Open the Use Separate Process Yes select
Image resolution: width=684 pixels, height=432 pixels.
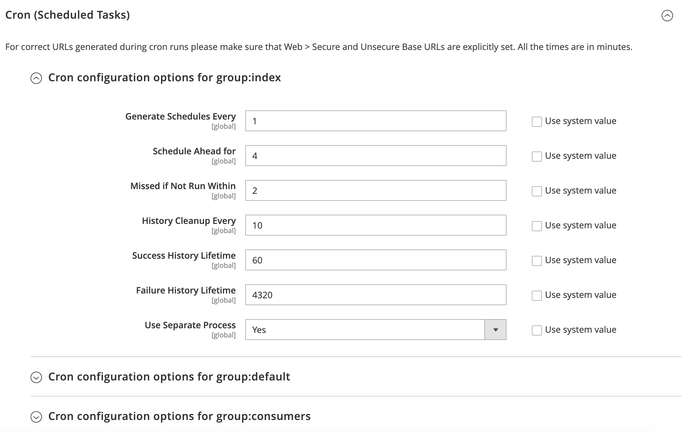click(365, 330)
